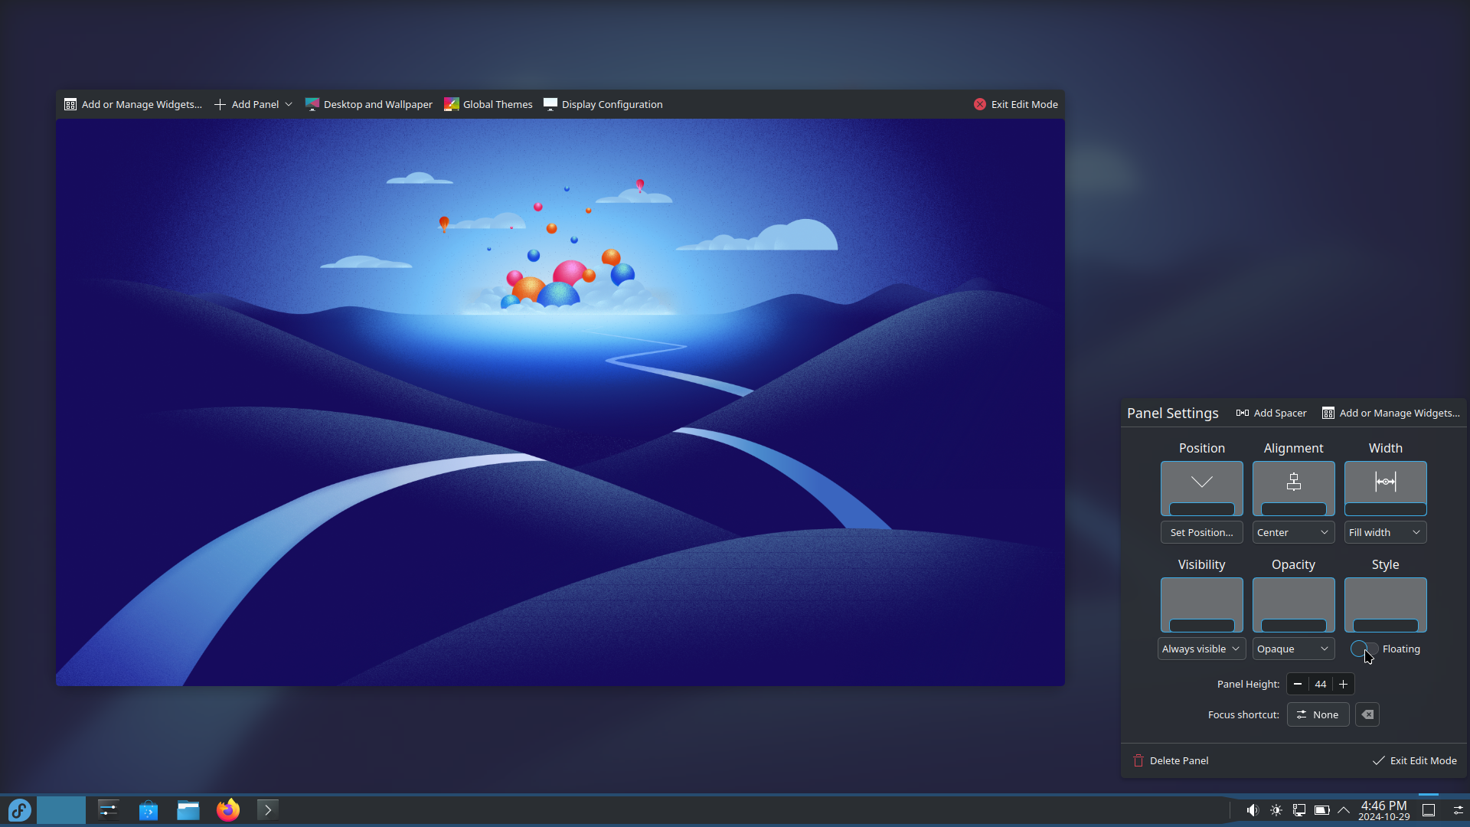This screenshot has width=1470, height=827.
Task: Open the Always visible dropdown
Action: click(1201, 649)
